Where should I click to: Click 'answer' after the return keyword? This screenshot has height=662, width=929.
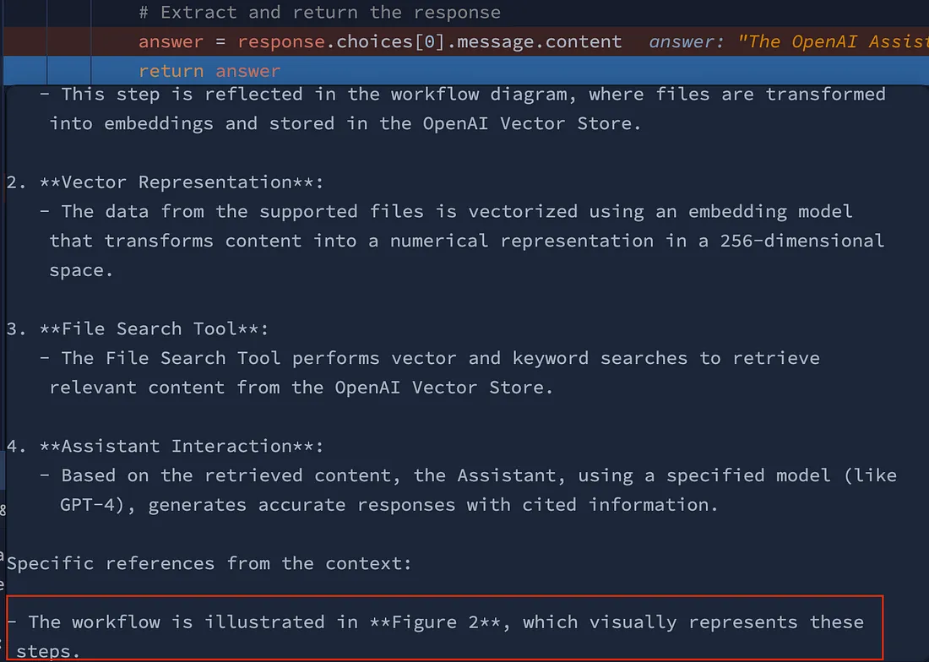point(247,72)
